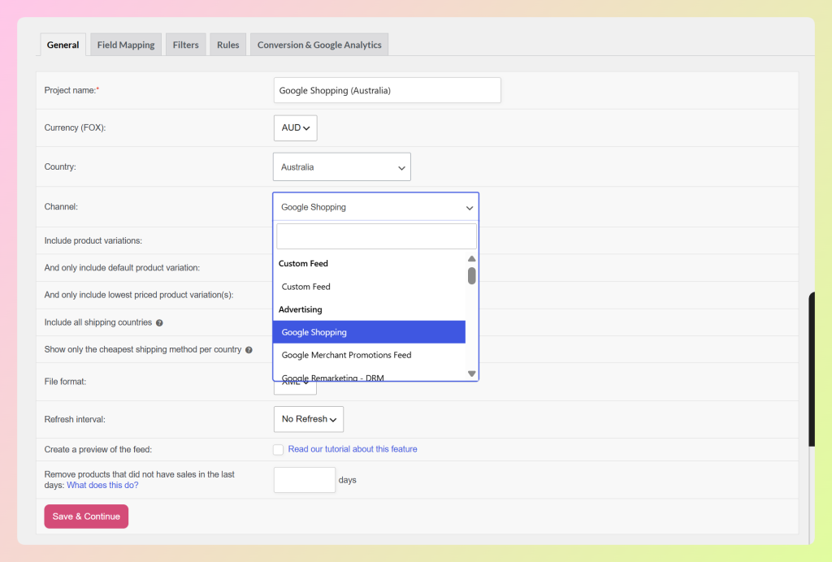Open Read our tutorial about this feature link
The height and width of the screenshot is (562, 832).
pyautogui.click(x=353, y=449)
